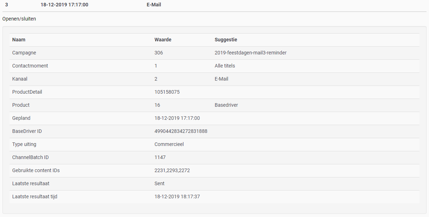
Task: Click the Kanaal row label
Action: (20, 79)
